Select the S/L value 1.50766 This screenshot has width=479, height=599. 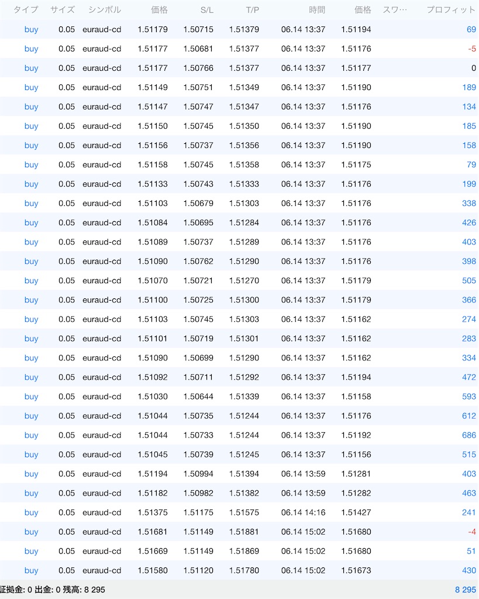point(198,68)
